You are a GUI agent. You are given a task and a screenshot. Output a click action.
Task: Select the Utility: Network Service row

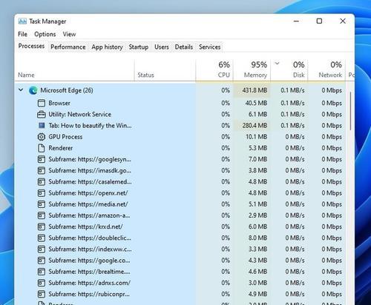(180, 114)
